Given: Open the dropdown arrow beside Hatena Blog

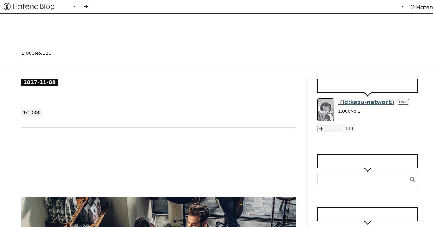Looking at the screenshot, I should (74, 7).
